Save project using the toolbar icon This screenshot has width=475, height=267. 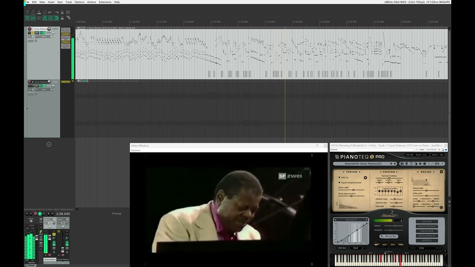(39, 12)
